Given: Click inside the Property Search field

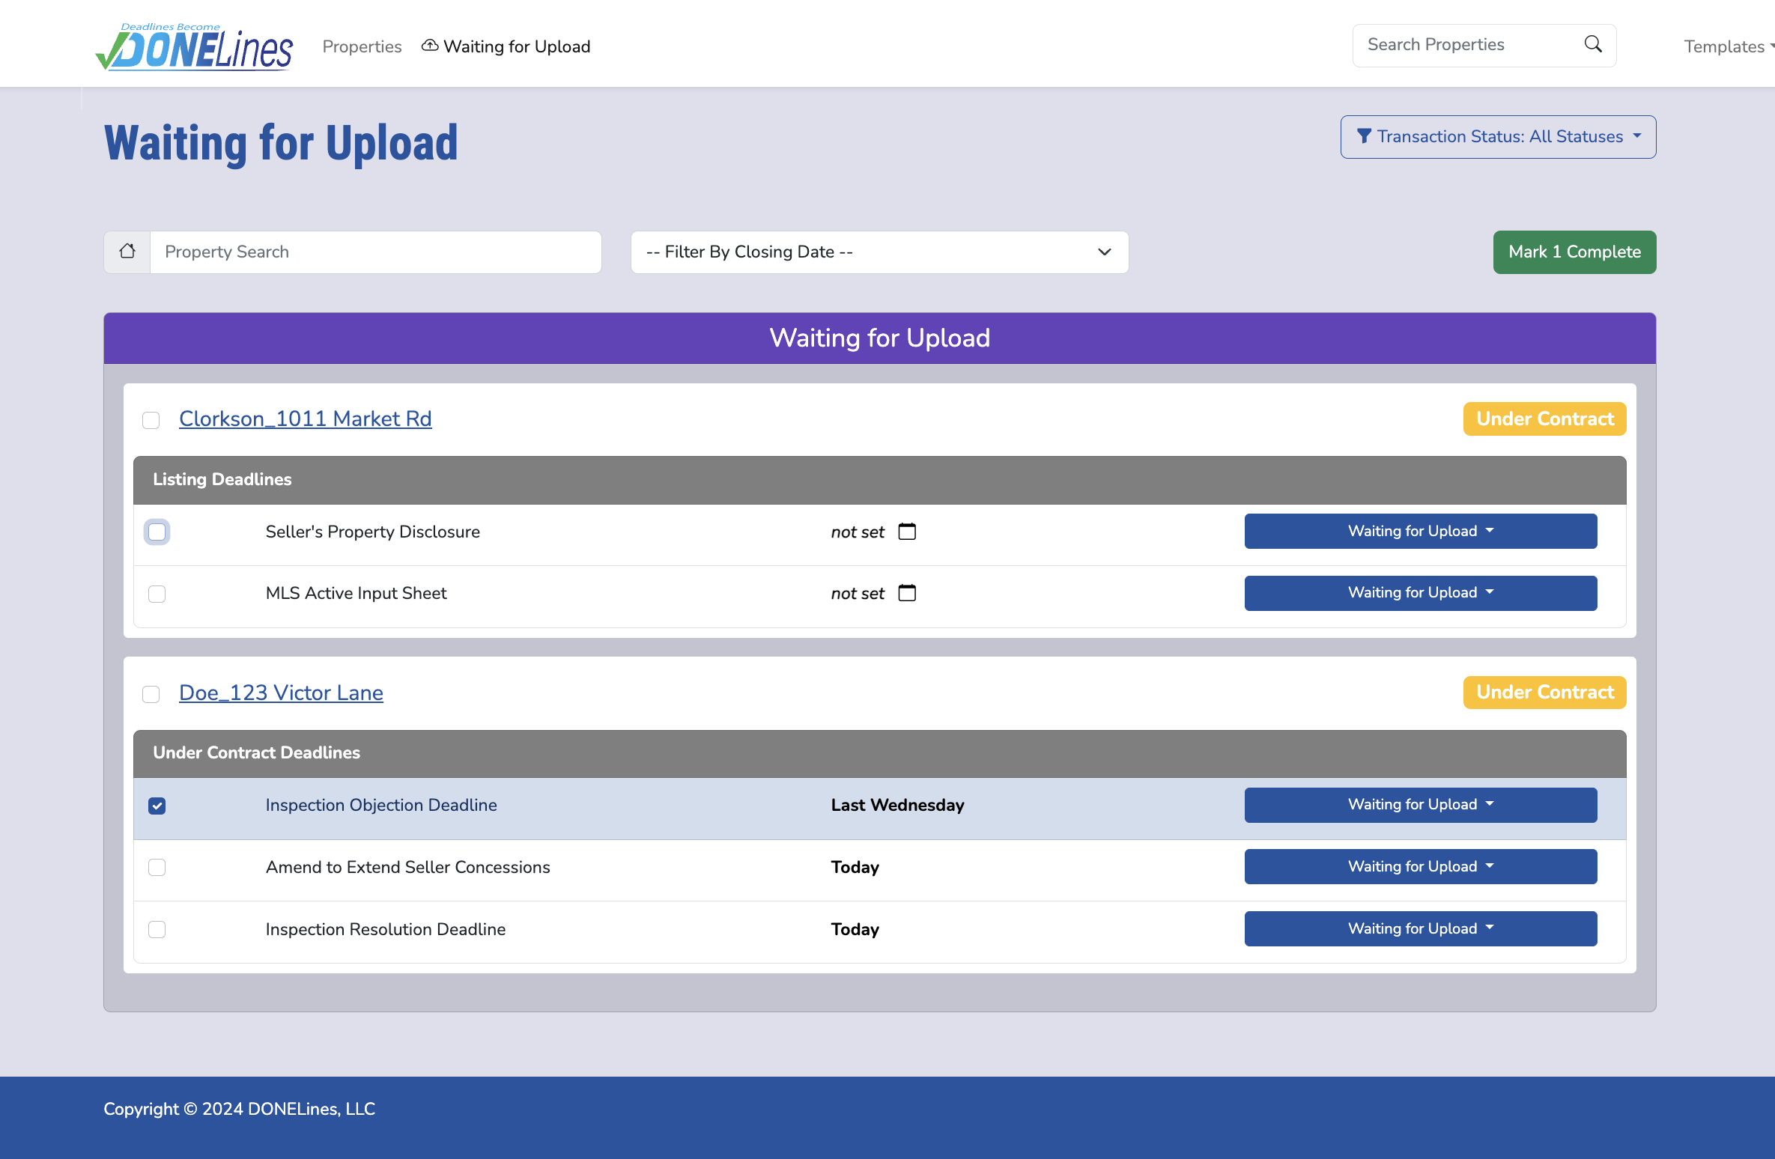Looking at the screenshot, I should 374,252.
